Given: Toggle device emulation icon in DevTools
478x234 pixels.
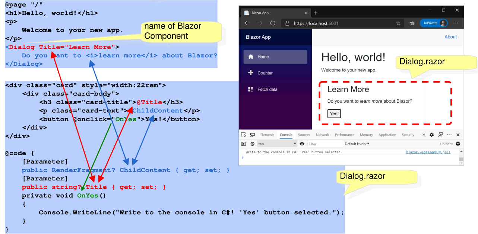Looking at the screenshot, I should 252,135.
